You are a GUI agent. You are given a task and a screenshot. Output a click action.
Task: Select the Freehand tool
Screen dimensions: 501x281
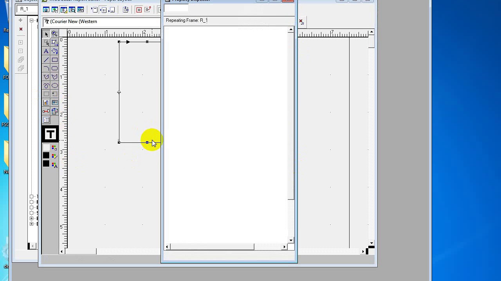coord(46,86)
